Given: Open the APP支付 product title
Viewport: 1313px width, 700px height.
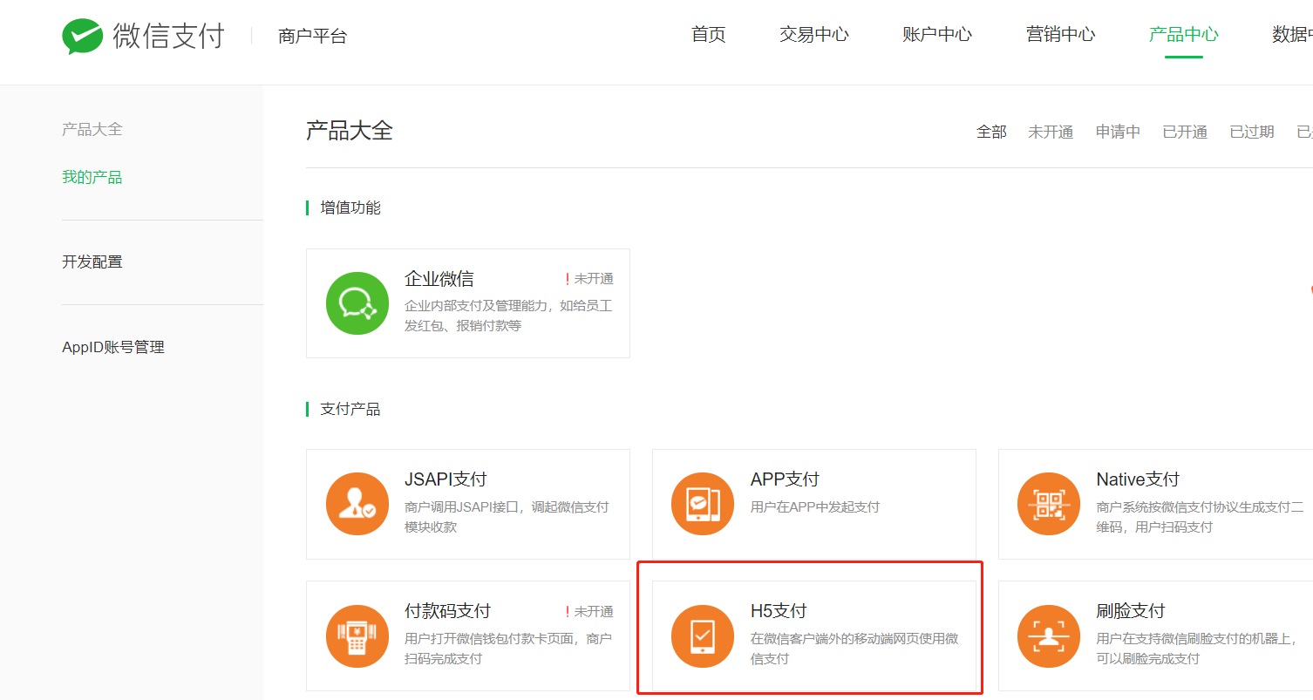Looking at the screenshot, I should [x=785, y=479].
